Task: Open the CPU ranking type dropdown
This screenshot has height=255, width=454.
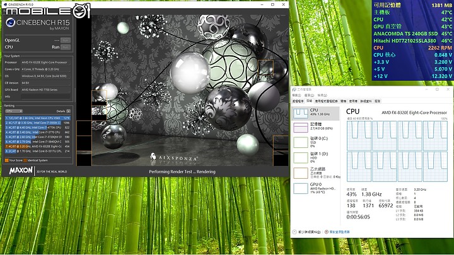Action: (x=14, y=111)
